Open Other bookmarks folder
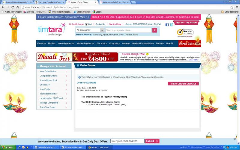Screen dimensions: 240x150 (230, 12)
